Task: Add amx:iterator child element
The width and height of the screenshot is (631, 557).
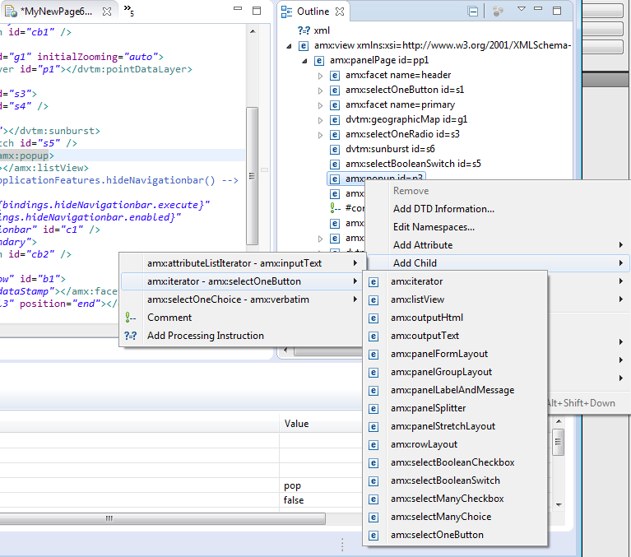Action: pyautogui.click(x=455, y=281)
